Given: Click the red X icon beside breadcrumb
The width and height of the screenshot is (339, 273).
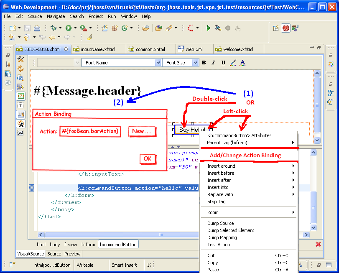Looking at the screenshot, I should (318, 244).
